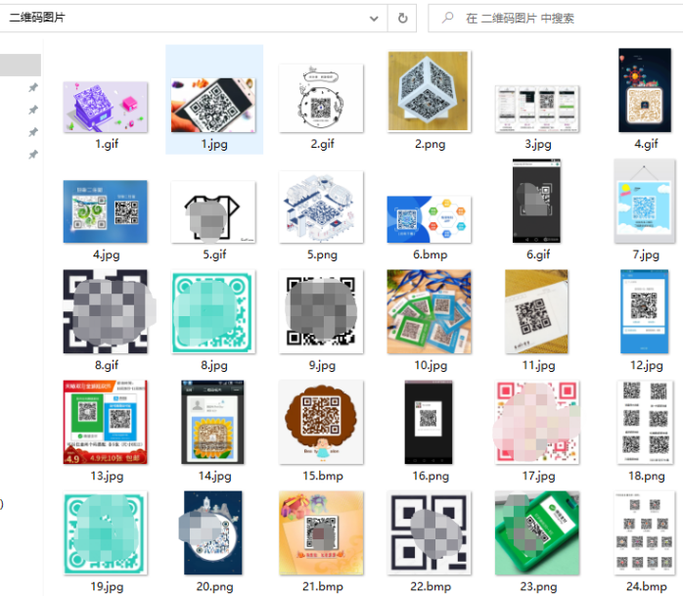Select the 2.gif file thumbnail

(322, 98)
